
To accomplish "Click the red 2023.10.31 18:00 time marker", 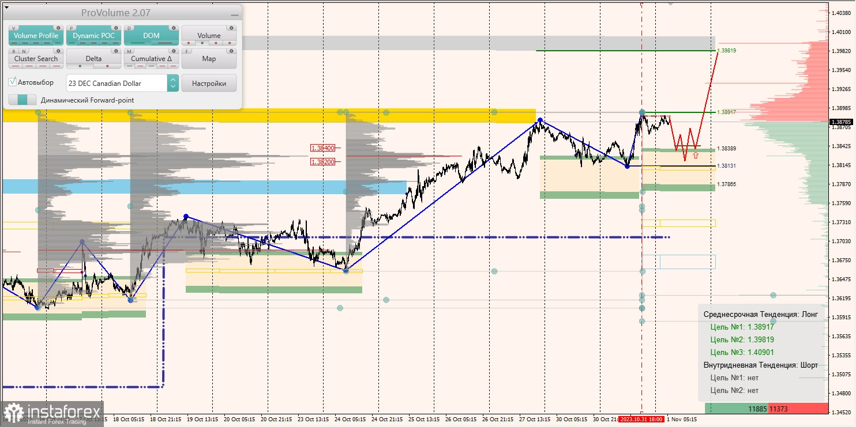I will [x=641, y=420].
